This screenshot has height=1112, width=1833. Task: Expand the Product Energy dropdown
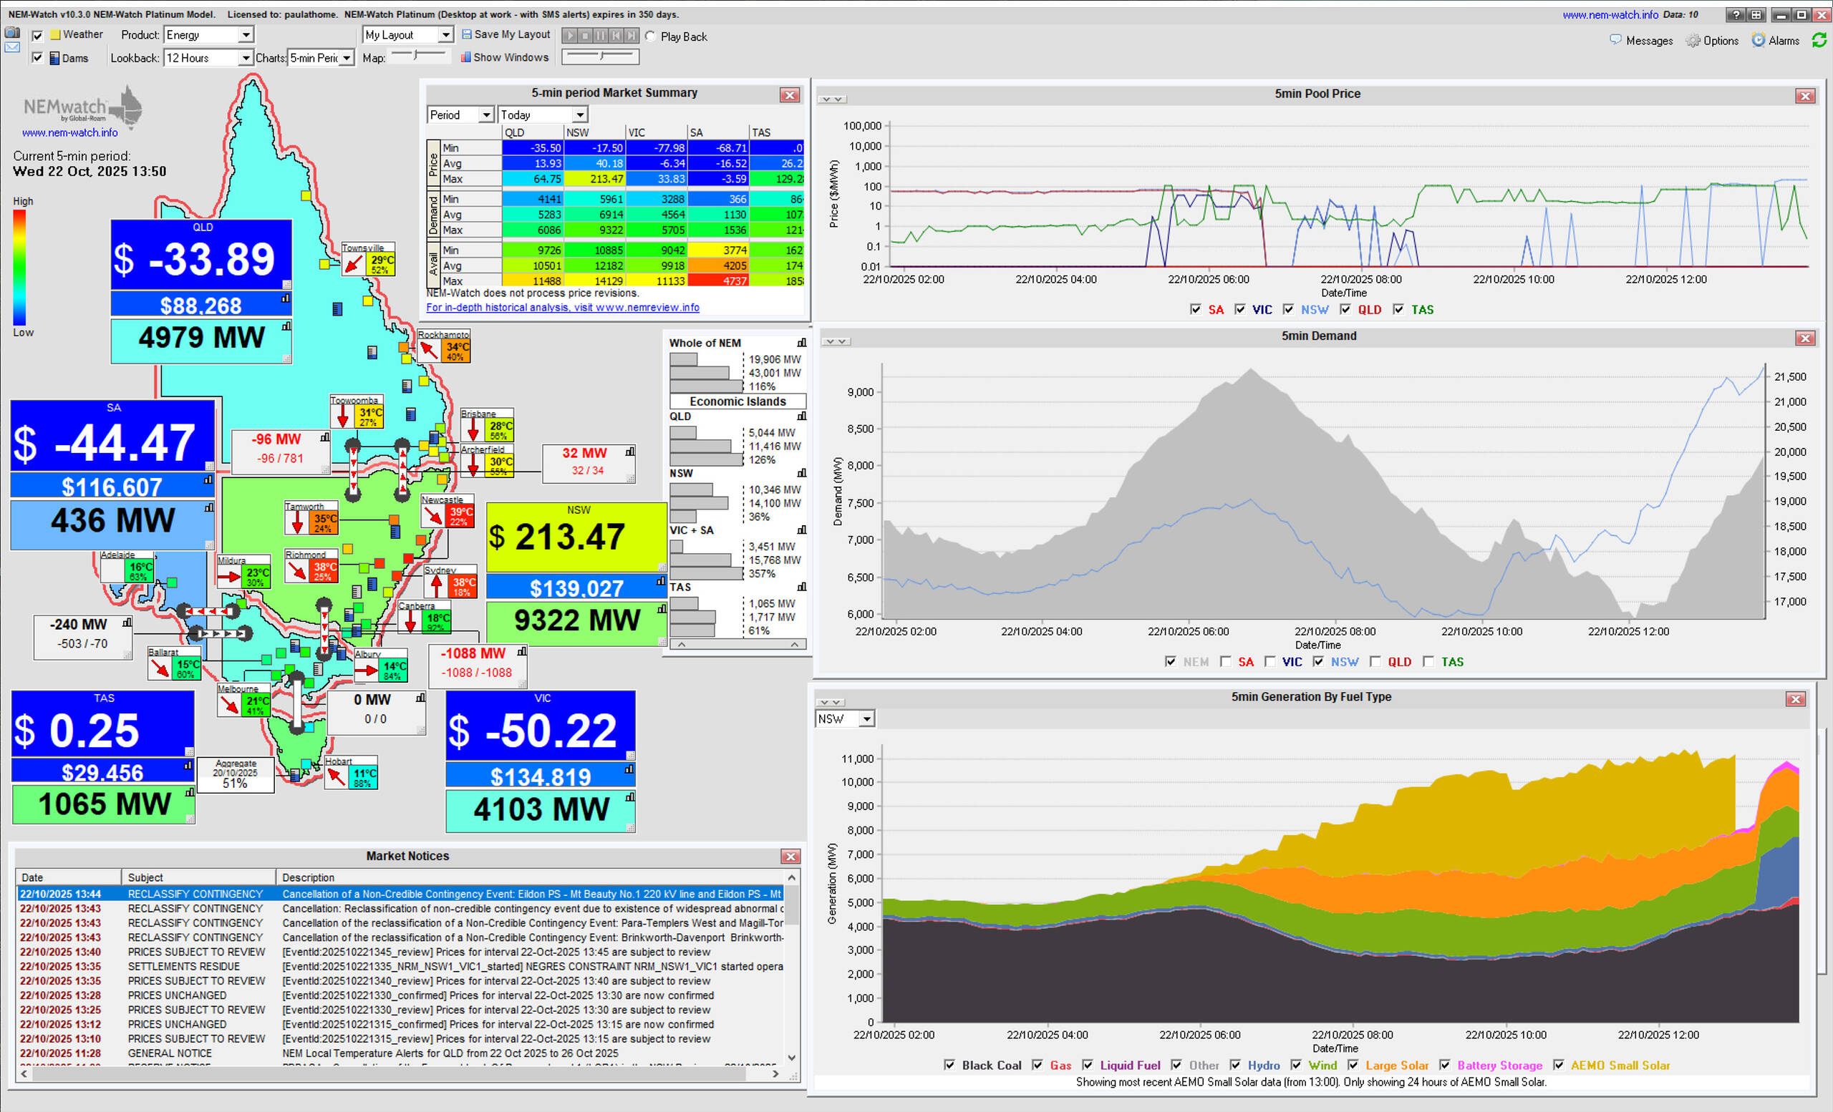245,35
